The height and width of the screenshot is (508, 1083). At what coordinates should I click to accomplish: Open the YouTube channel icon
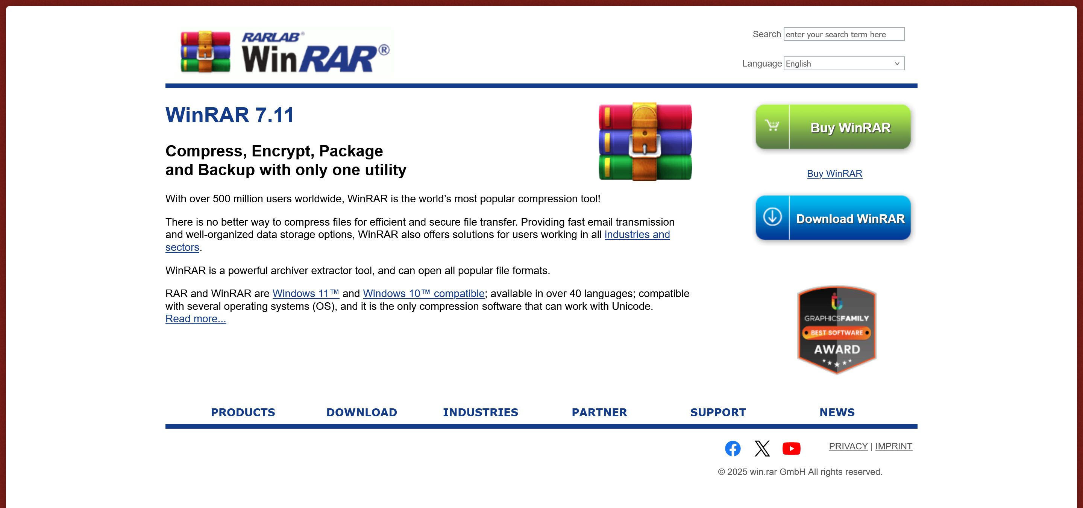[791, 449]
